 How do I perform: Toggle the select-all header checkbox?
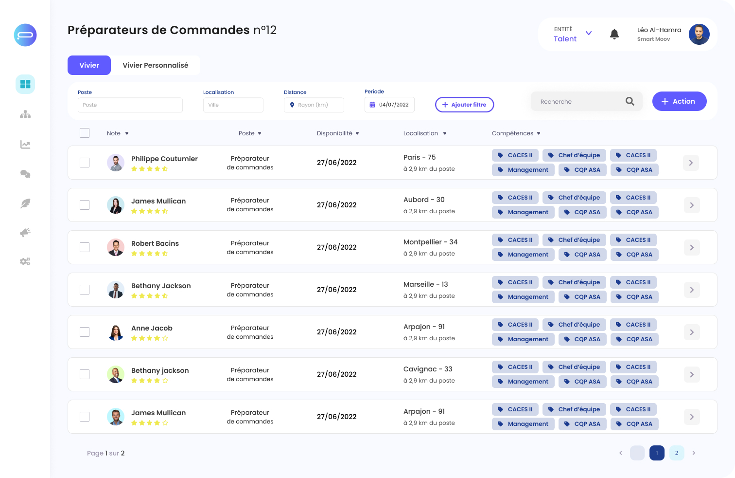pyautogui.click(x=85, y=133)
